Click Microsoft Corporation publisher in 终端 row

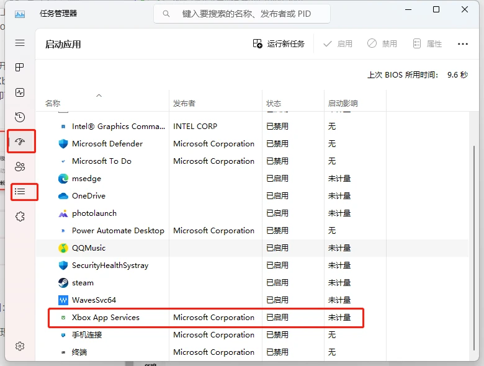pyautogui.click(x=213, y=352)
